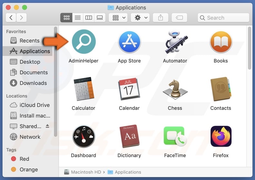
Task: Select the Chess application icon
Action: (175, 89)
